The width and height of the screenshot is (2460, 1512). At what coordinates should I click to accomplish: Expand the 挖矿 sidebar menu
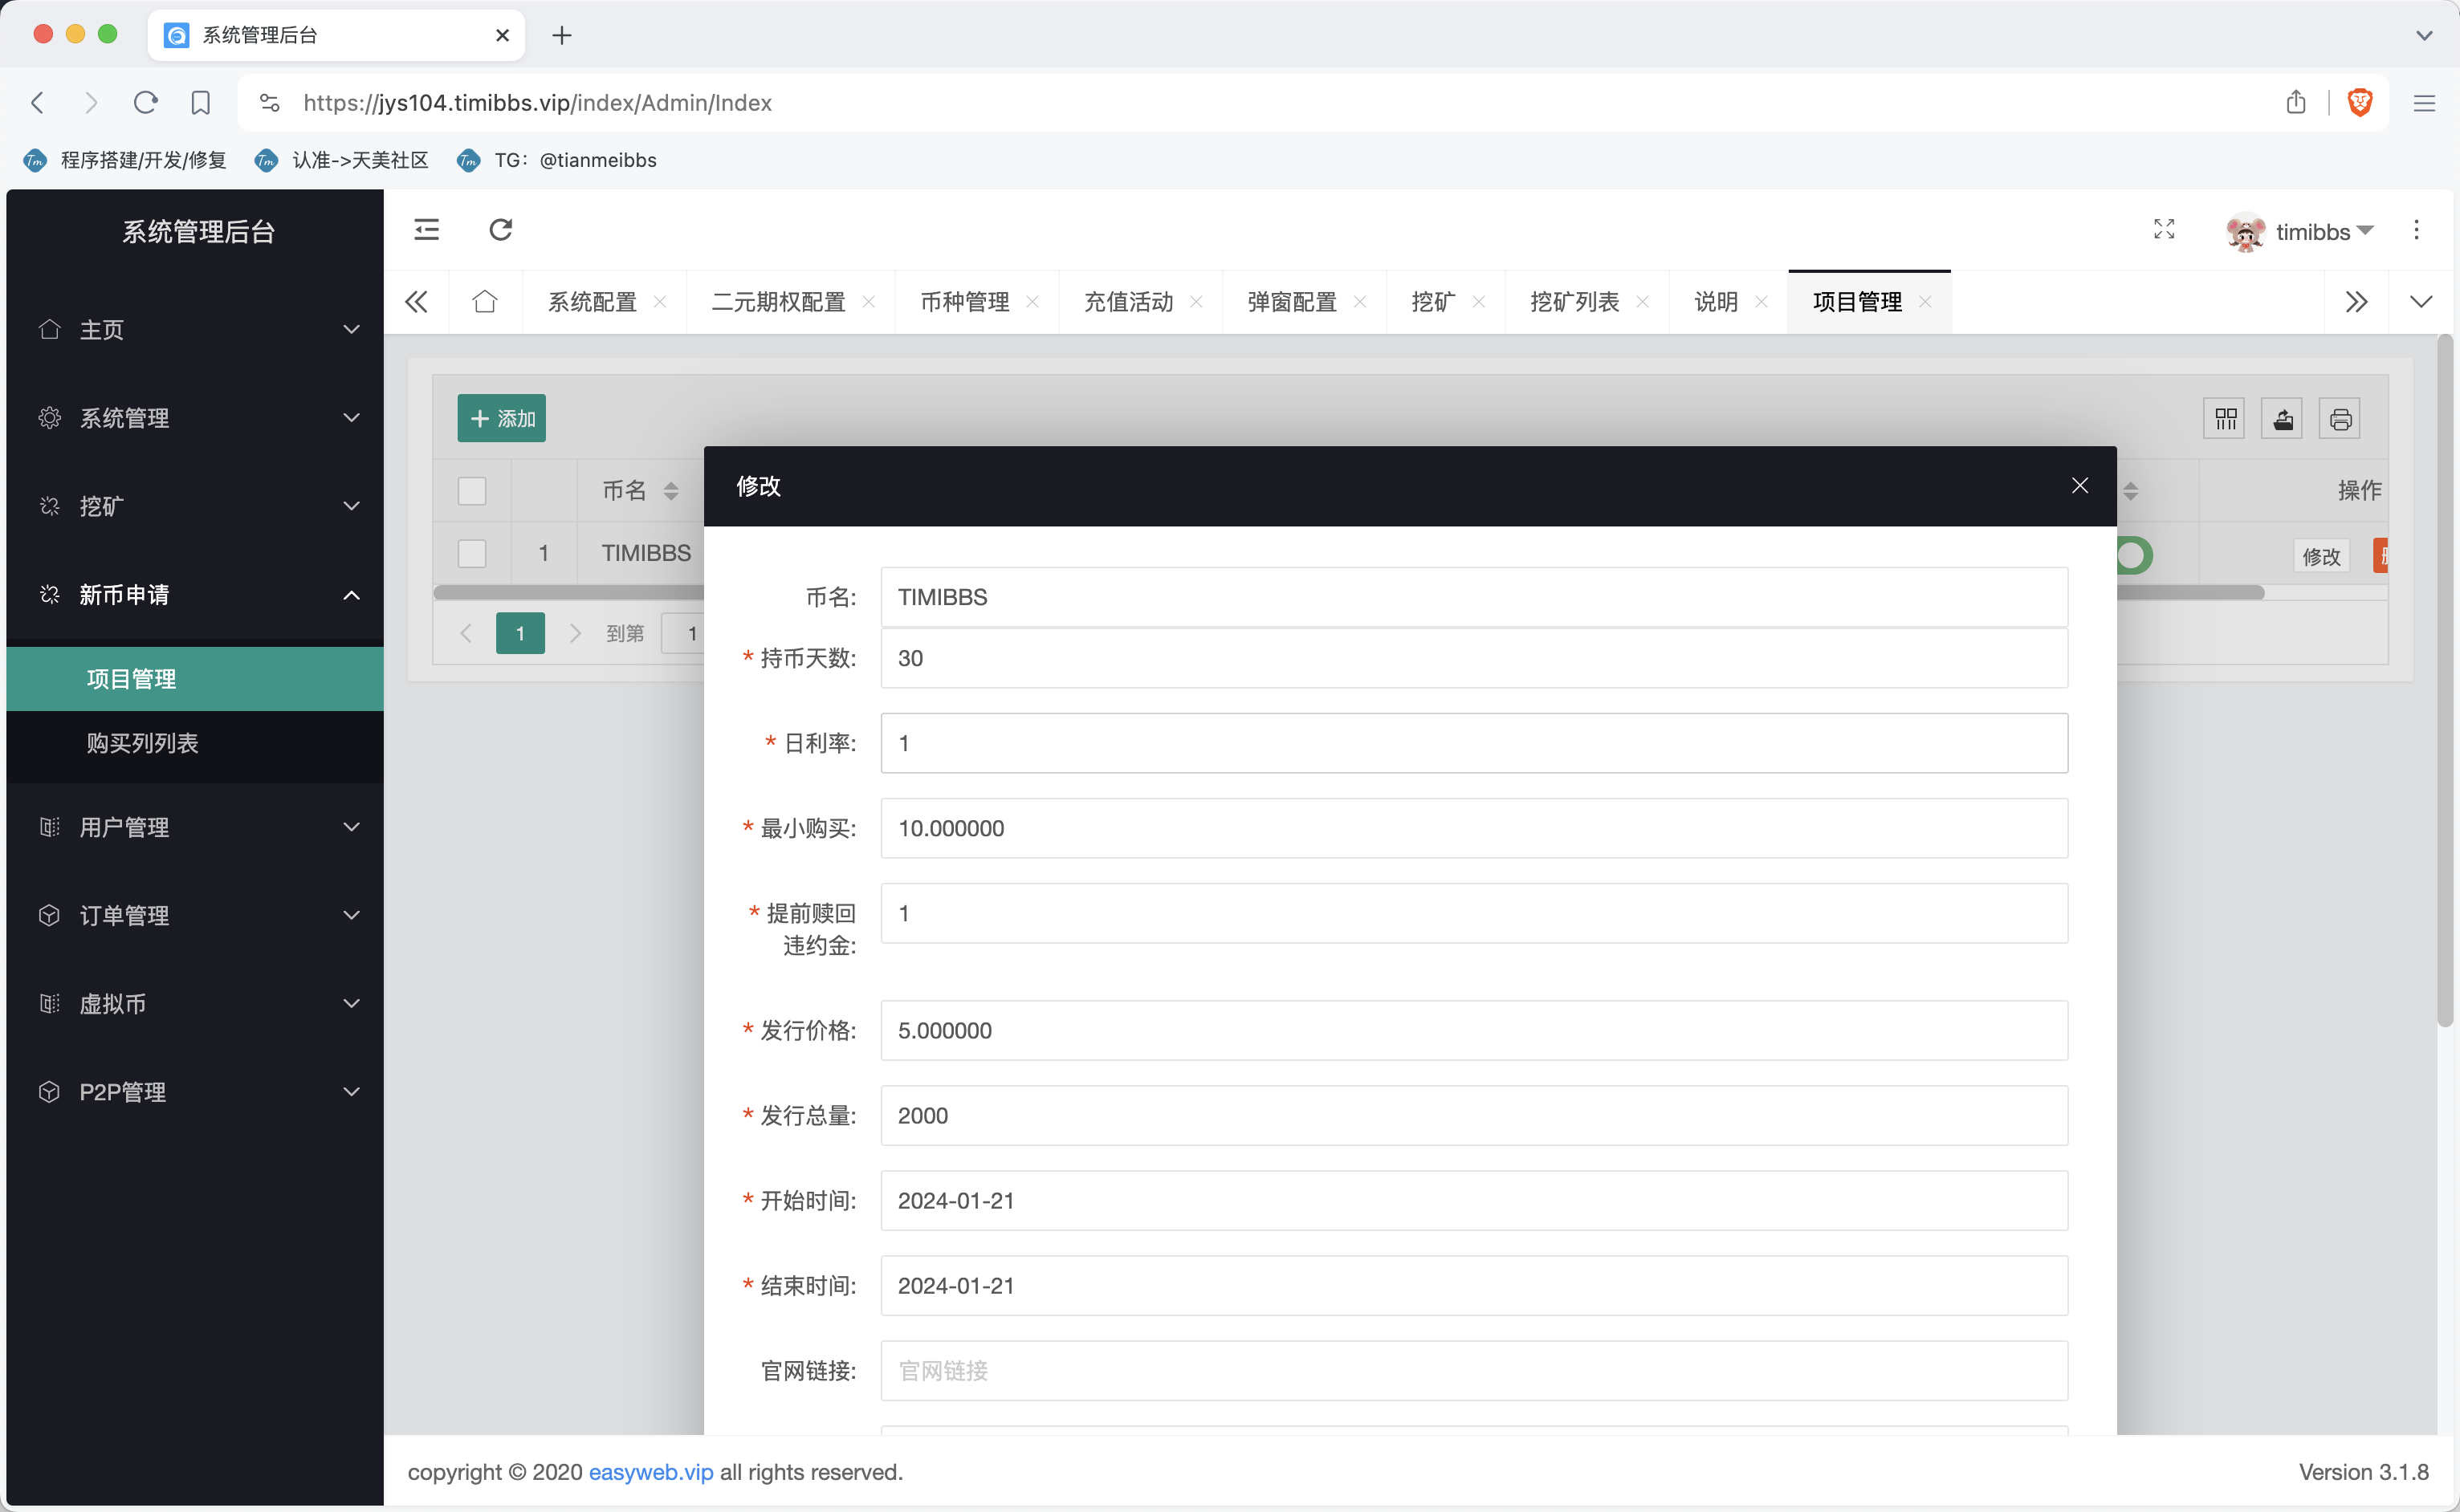coord(195,506)
